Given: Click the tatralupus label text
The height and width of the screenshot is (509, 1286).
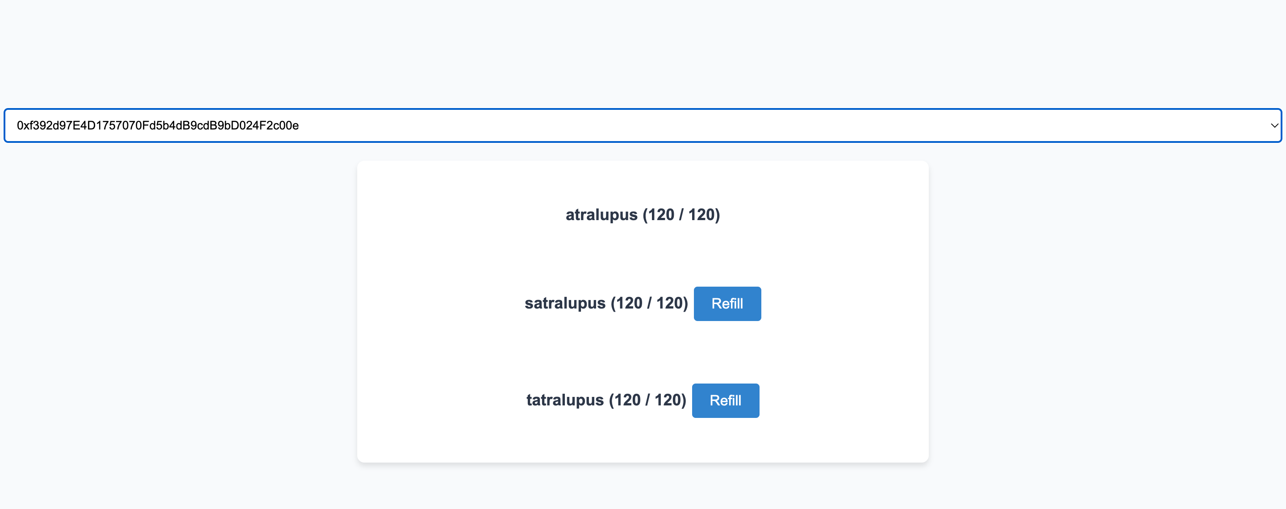Looking at the screenshot, I should pyautogui.click(x=564, y=400).
